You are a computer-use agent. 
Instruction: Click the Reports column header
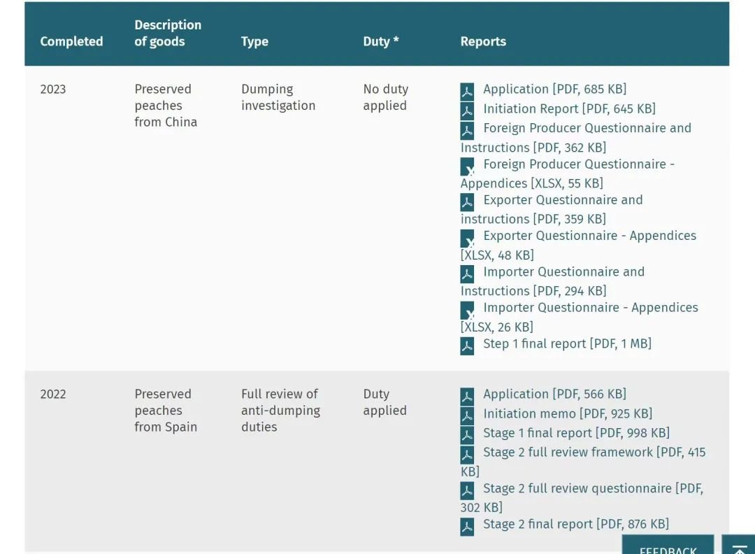coord(483,41)
